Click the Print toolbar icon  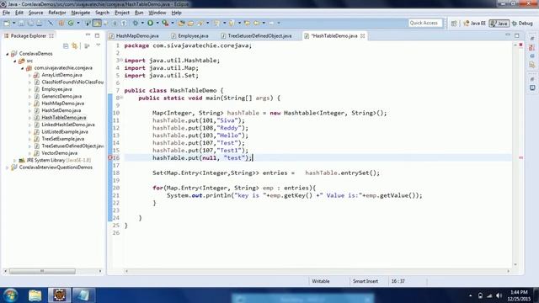tap(40, 23)
